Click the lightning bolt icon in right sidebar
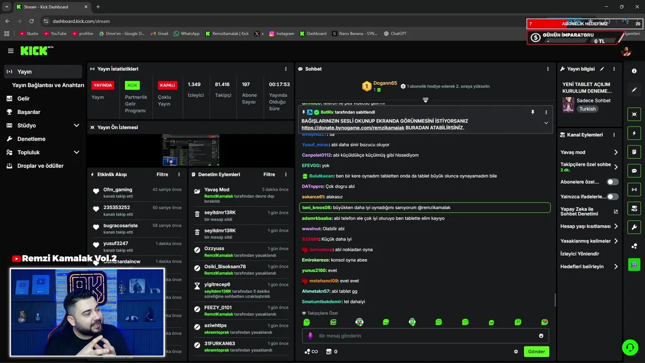The image size is (645, 363). pos(634,133)
